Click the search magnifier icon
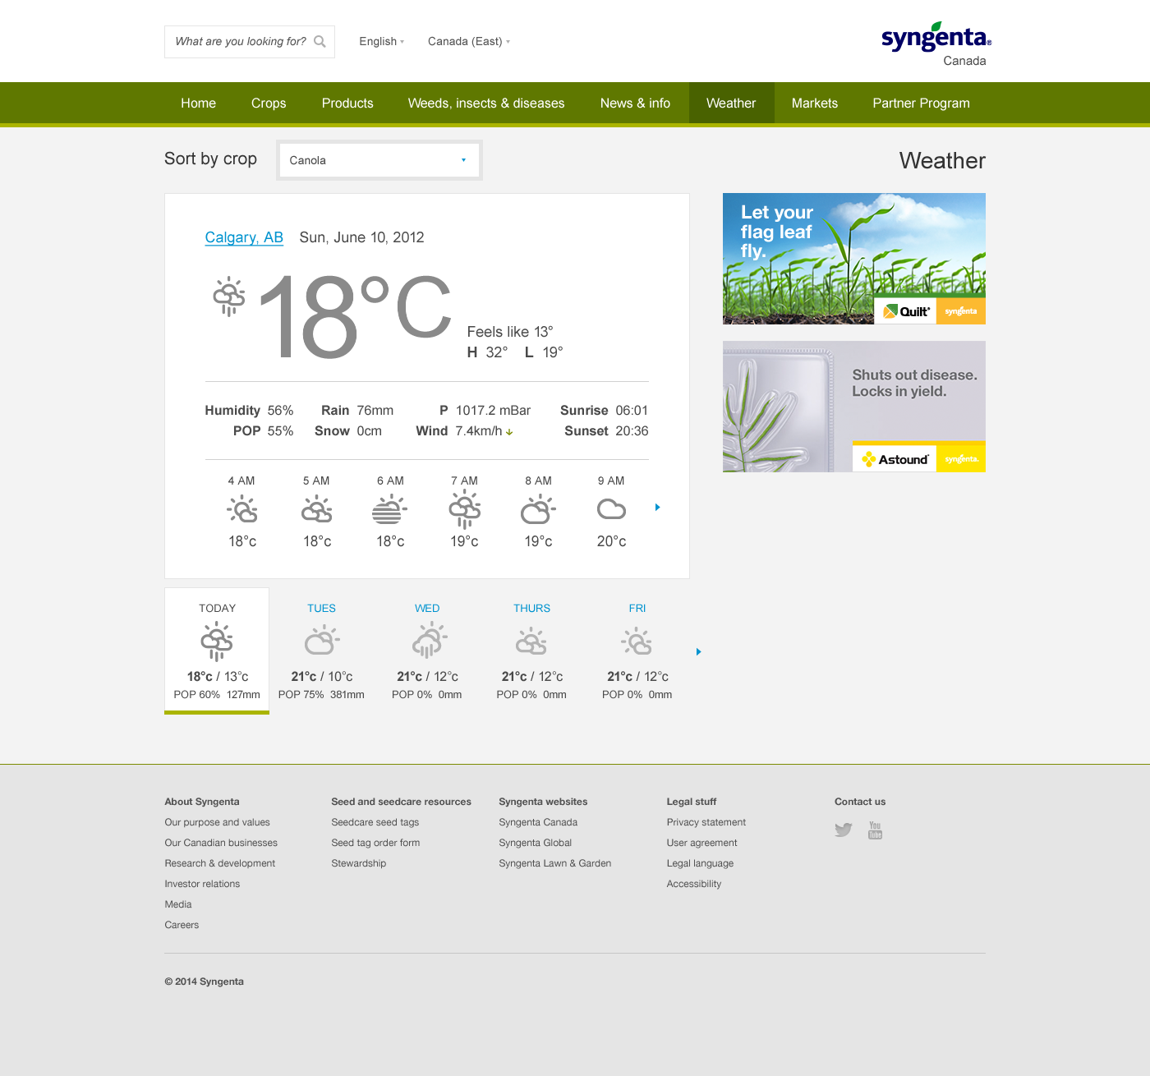Viewport: 1150px width, 1076px height. click(x=320, y=42)
